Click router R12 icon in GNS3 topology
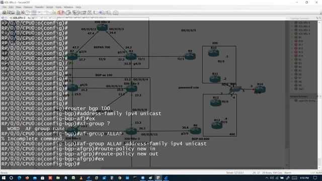 216,103
